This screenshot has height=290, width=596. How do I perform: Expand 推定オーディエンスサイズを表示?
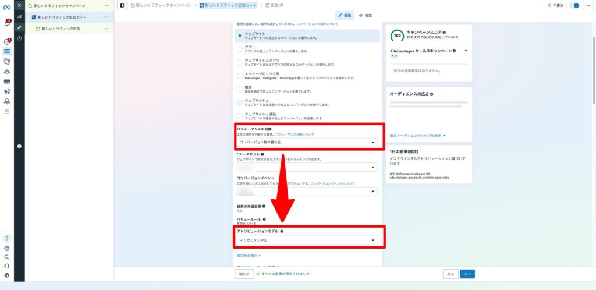coord(417,136)
